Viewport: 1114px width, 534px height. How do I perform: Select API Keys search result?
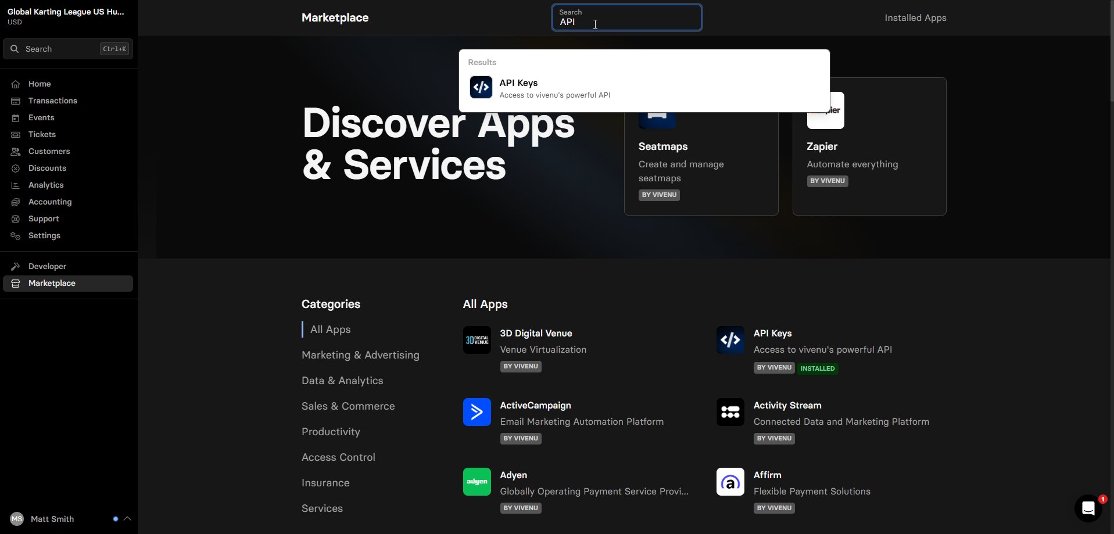pos(644,88)
